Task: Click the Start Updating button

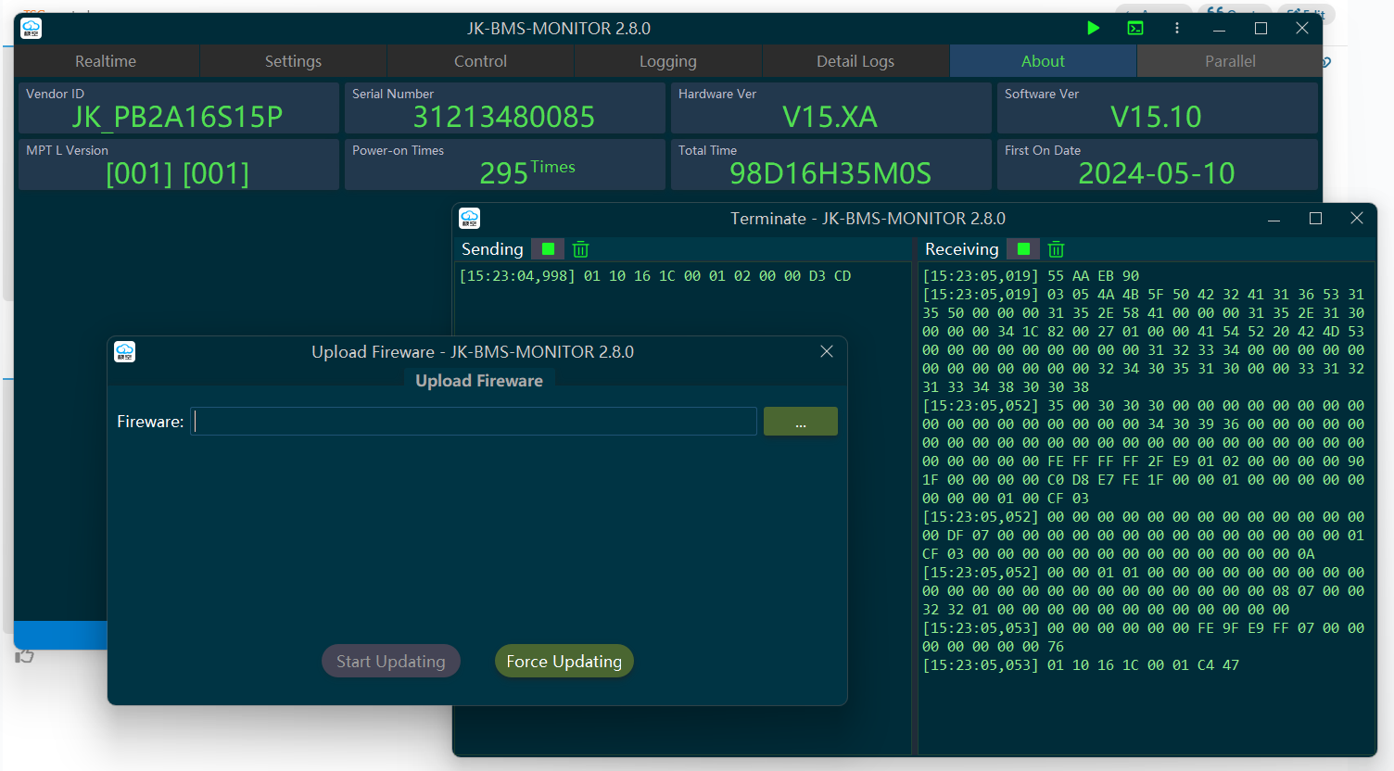Action: click(391, 662)
